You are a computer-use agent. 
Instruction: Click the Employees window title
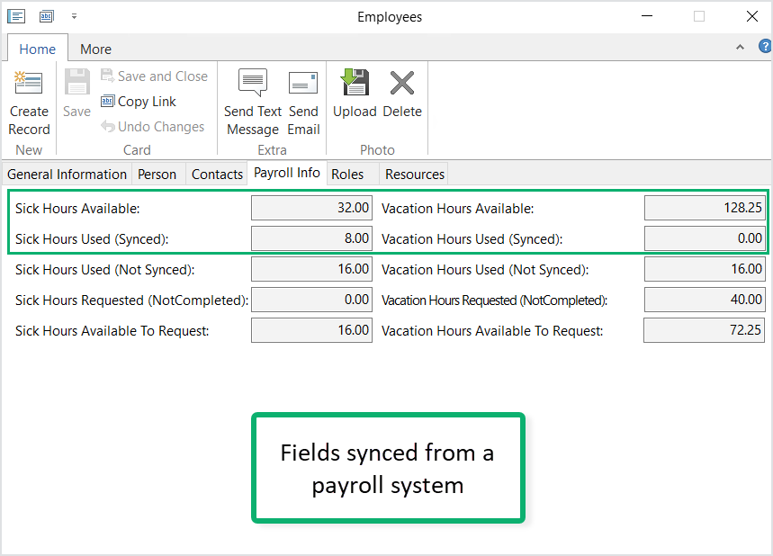coord(390,17)
